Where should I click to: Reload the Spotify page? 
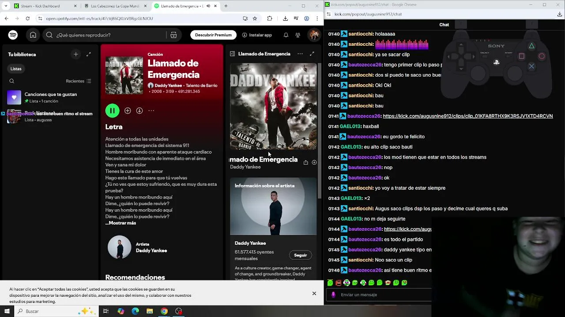coord(27,18)
